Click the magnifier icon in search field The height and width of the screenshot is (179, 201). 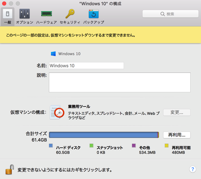pos(162,14)
